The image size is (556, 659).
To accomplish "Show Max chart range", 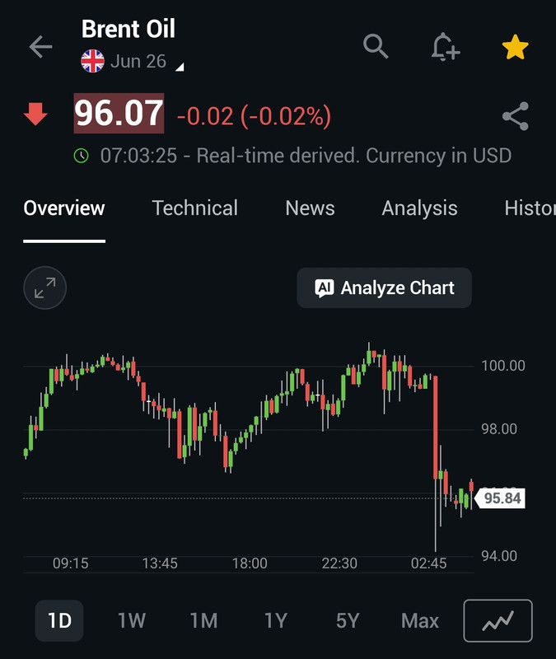I will (x=420, y=621).
